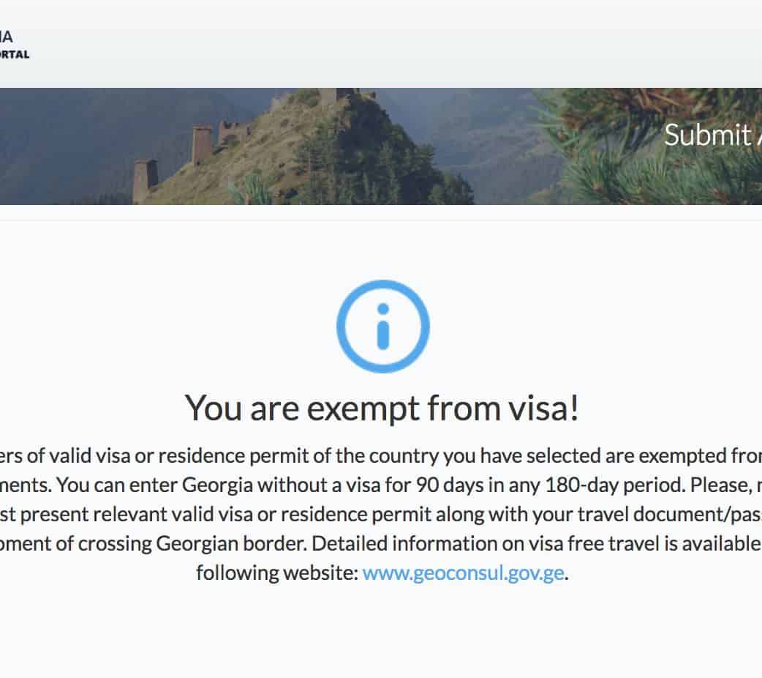Click the leftmost stone tower in the banner
This screenshot has height=678, width=762.
pyautogui.click(x=144, y=179)
